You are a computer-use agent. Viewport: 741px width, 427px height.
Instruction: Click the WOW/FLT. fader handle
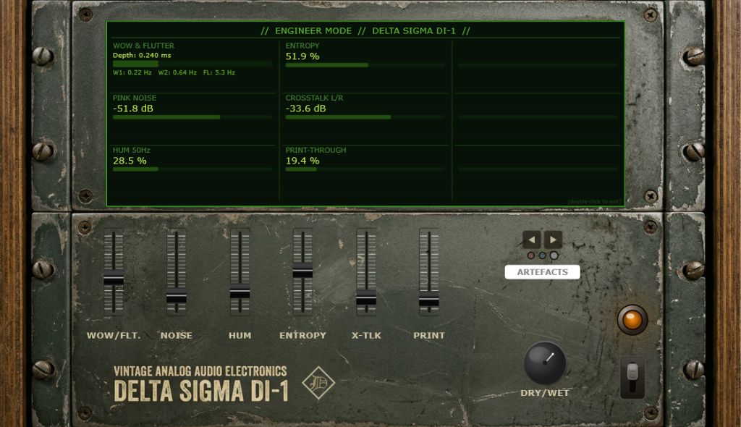[114, 278]
